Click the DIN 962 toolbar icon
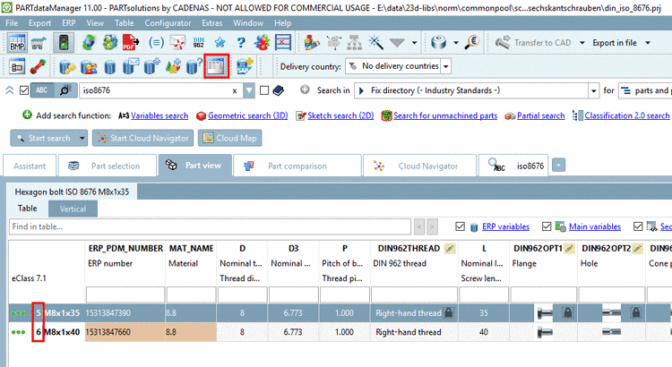Screen dimensions: 672x367 (x=198, y=42)
